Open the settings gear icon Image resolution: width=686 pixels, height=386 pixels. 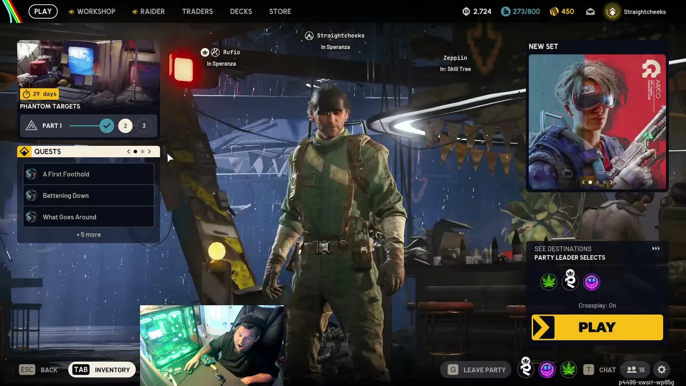(662, 369)
